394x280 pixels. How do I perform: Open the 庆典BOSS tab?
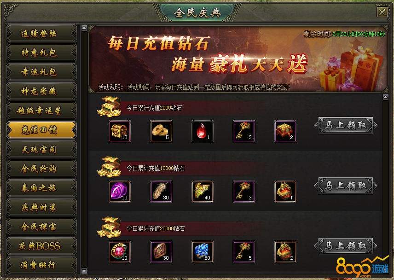click(41, 246)
